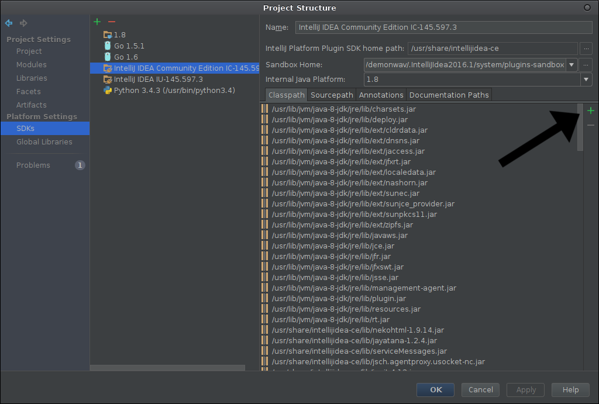Click the OK button
Screen dimensions: 599x404
tap(435, 390)
